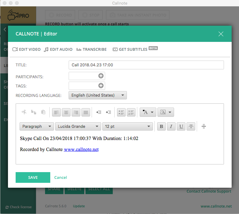Click the Paste clipboard icon
This screenshot has height=214, width=239.
pos(43,112)
